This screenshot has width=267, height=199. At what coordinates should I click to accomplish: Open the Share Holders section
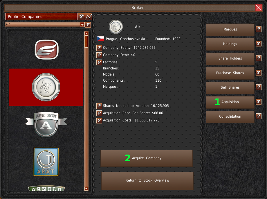tap(230, 58)
